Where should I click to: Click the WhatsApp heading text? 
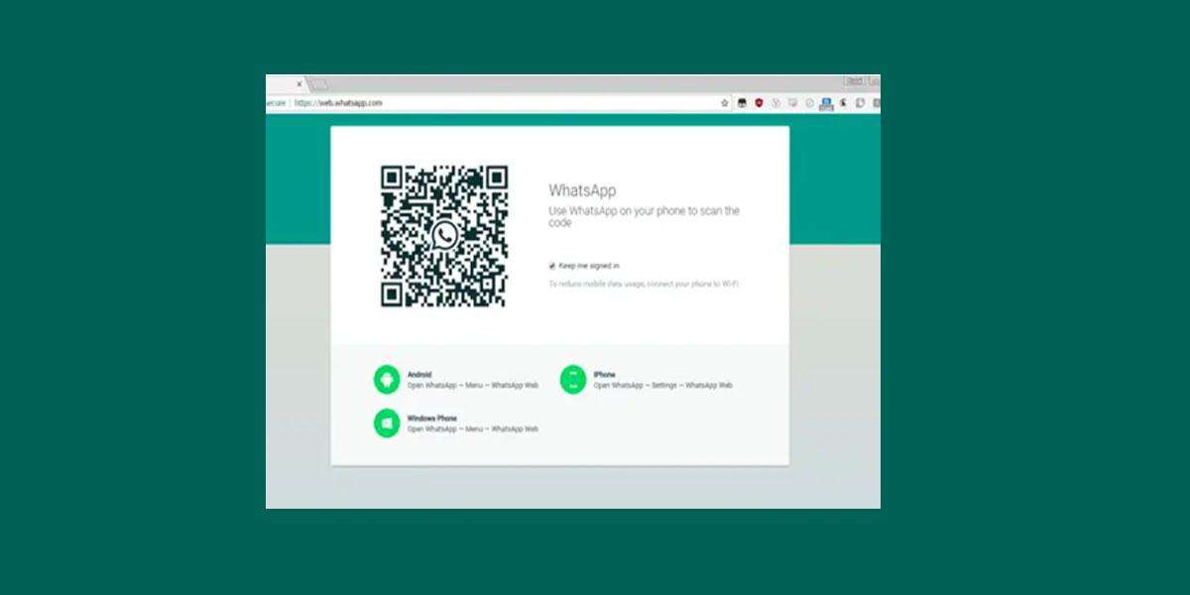[583, 190]
